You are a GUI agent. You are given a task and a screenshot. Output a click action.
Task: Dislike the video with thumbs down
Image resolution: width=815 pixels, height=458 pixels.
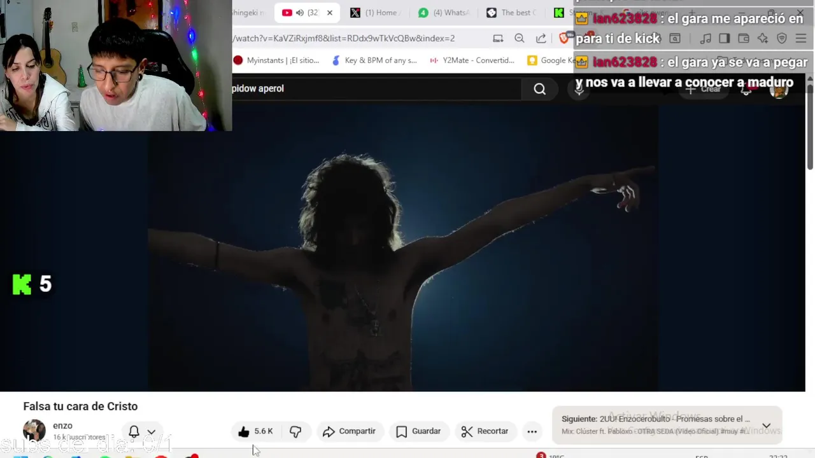tap(295, 432)
